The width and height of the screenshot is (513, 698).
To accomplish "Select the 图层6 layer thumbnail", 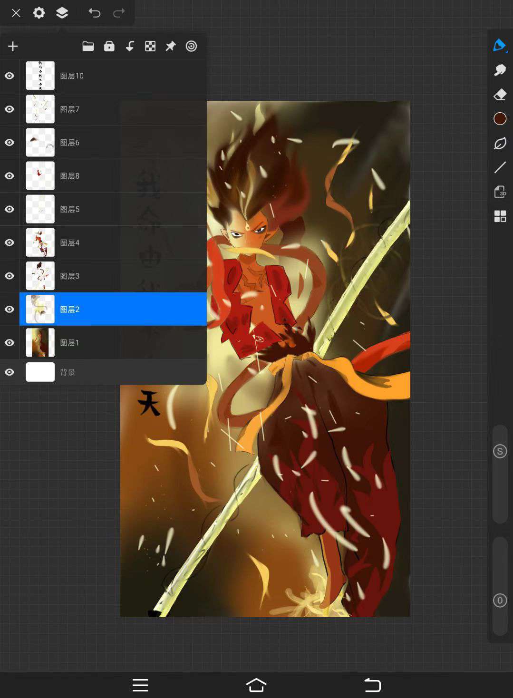I will (x=40, y=142).
